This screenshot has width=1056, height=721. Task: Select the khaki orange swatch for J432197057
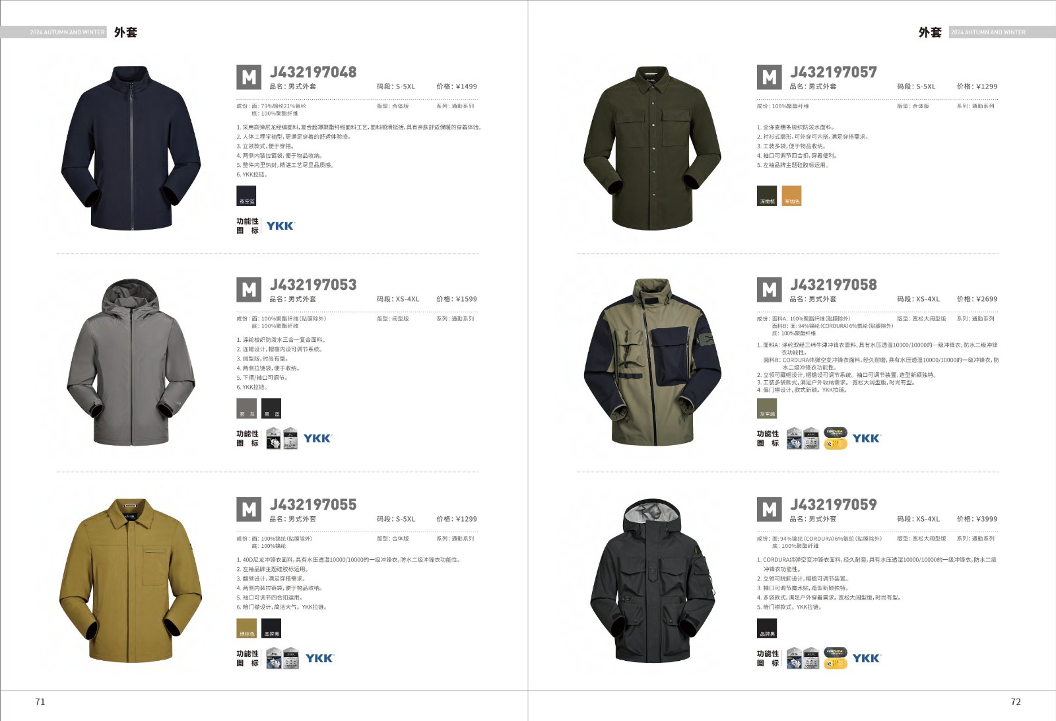pyautogui.click(x=791, y=195)
